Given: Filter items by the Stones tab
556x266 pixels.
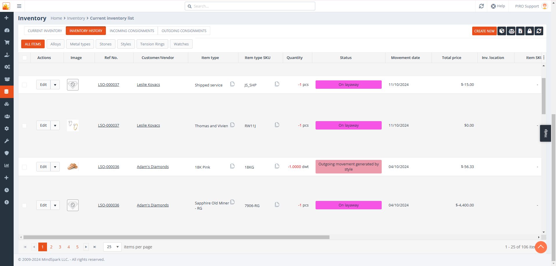Looking at the screenshot, I should [x=105, y=44].
